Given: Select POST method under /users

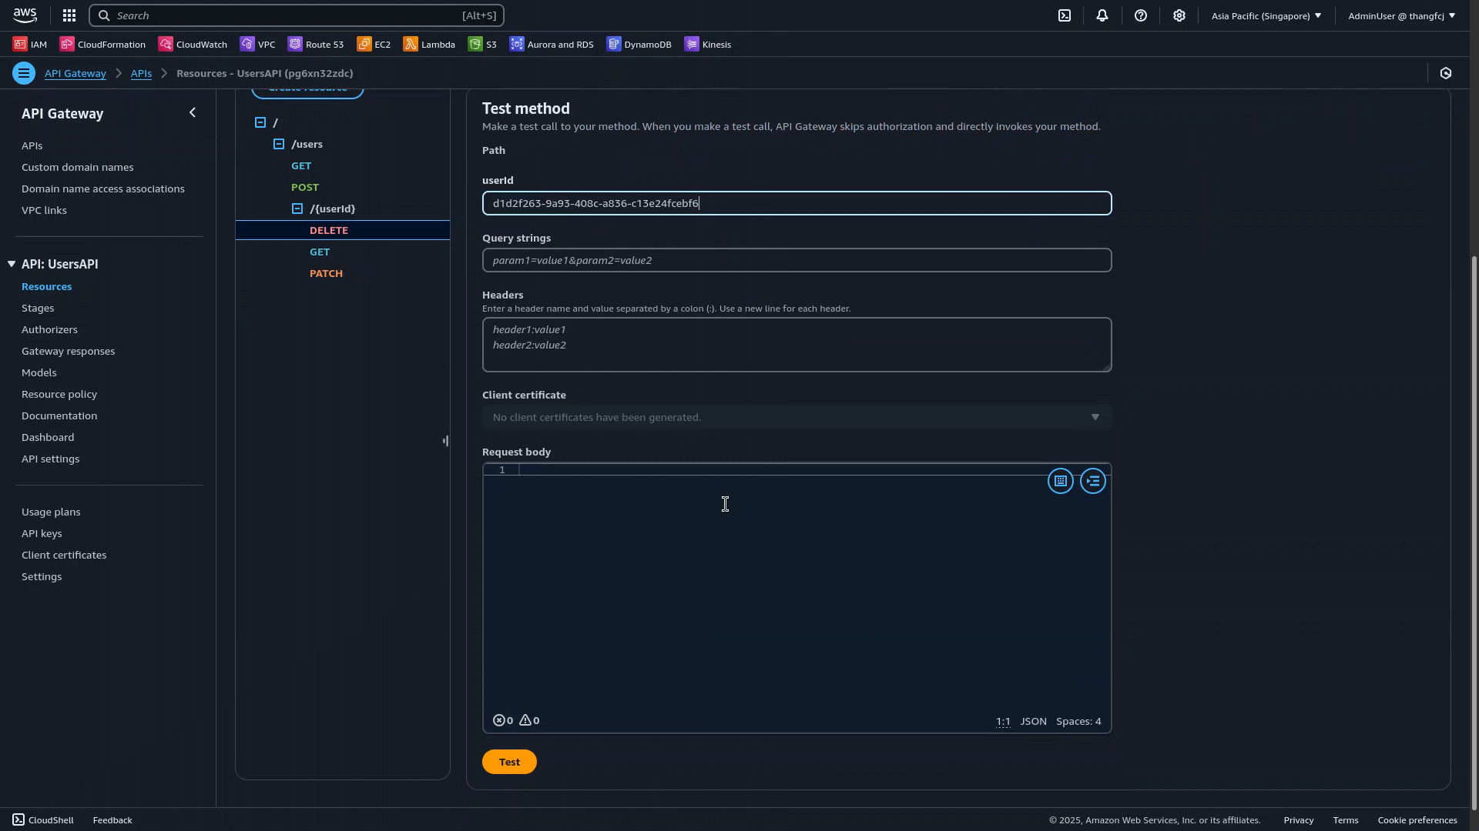Looking at the screenshot, I should pyautogui.click(x=305, y=187).
